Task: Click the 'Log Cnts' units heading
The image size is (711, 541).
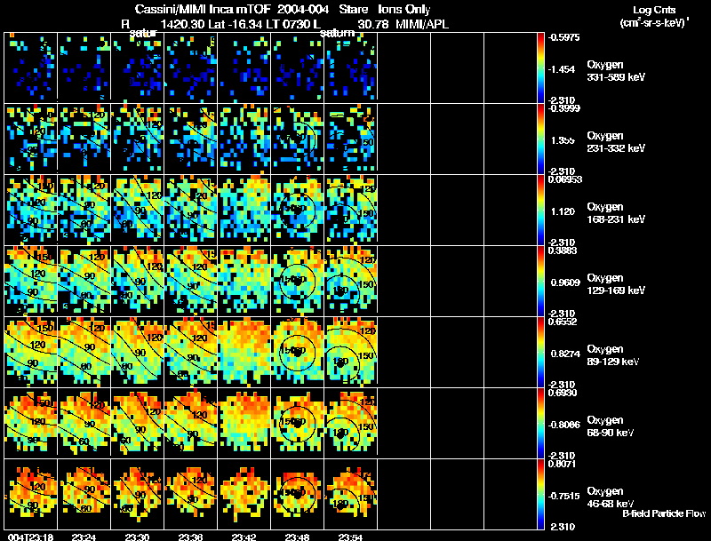Action: (x=654, y=10)
